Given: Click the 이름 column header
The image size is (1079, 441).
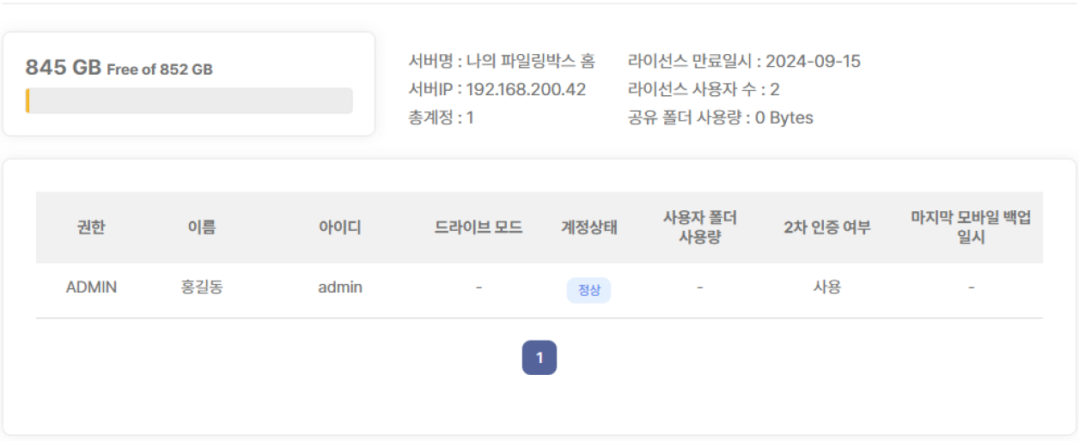Looking at the screenshot, I should 201,227.
